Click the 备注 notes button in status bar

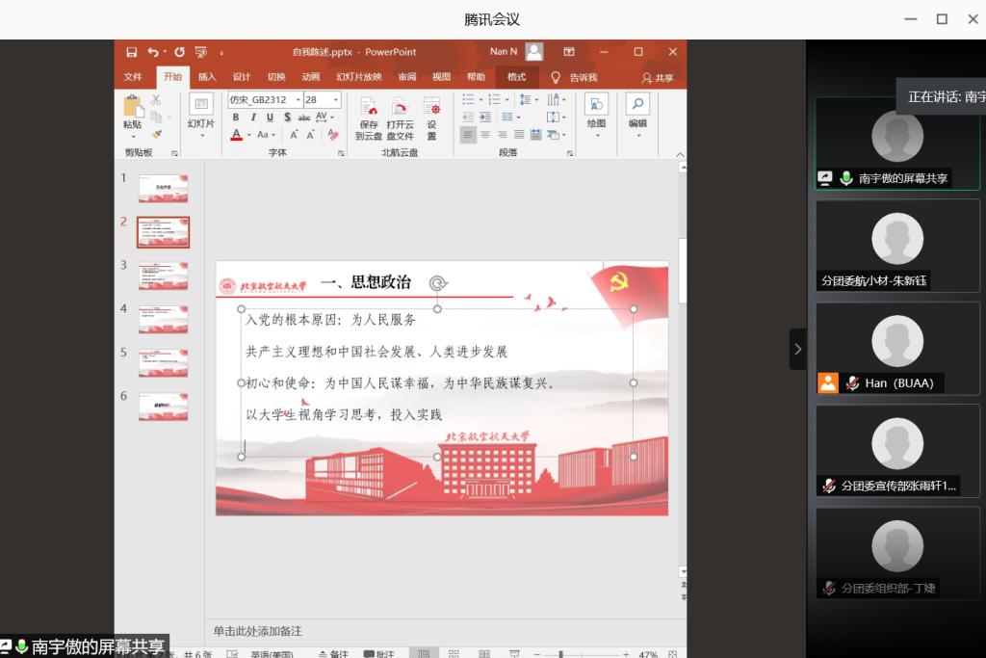[x=333, y=654]
